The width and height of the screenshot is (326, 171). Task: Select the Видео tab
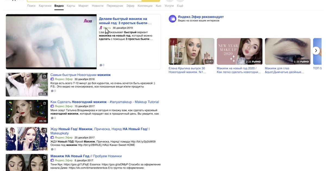click(59, 6)
